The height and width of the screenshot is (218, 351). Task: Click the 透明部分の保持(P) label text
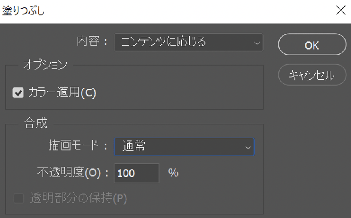point(78,199)
